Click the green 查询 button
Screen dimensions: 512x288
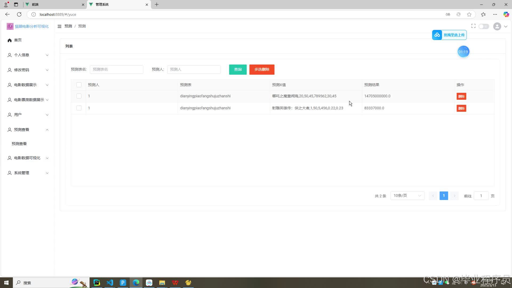coord(238,70)
